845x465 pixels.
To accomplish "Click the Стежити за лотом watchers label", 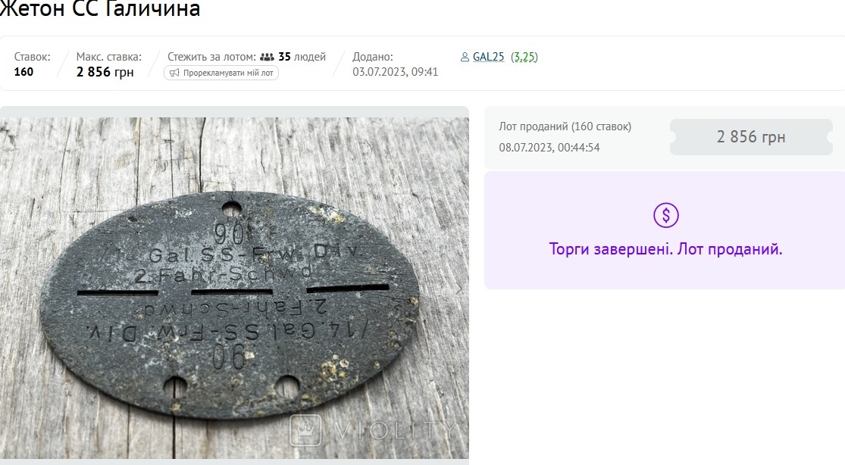I will click(211, 57).
